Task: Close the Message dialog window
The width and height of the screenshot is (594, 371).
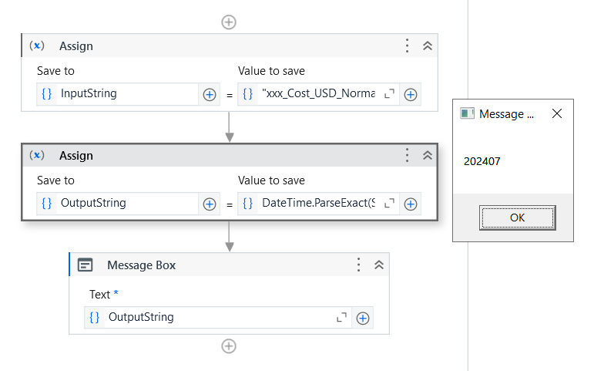Action: (557, 113)
